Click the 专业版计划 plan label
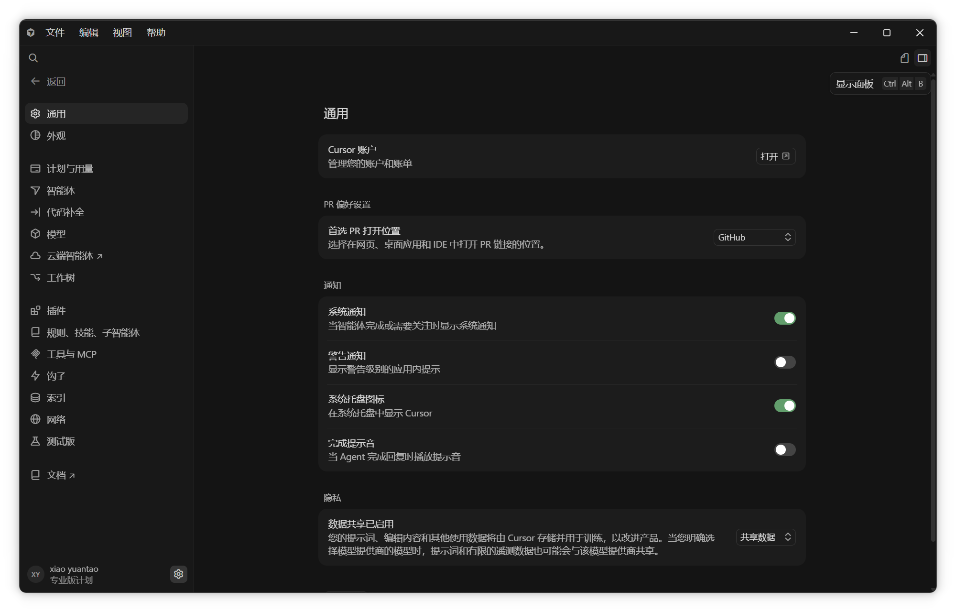 (71, 580)
